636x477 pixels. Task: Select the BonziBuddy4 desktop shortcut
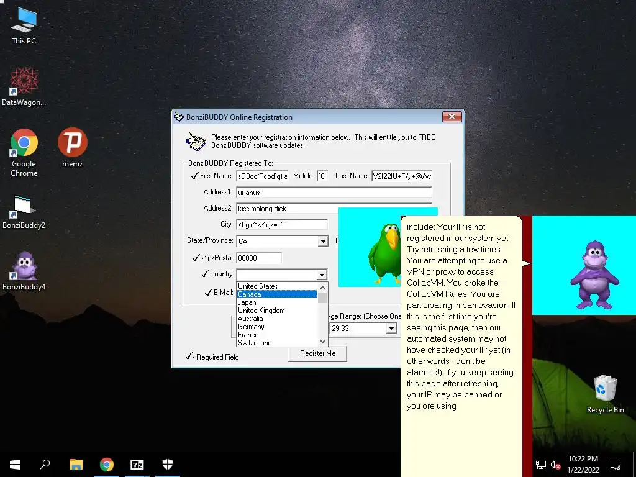pos(24,271)
